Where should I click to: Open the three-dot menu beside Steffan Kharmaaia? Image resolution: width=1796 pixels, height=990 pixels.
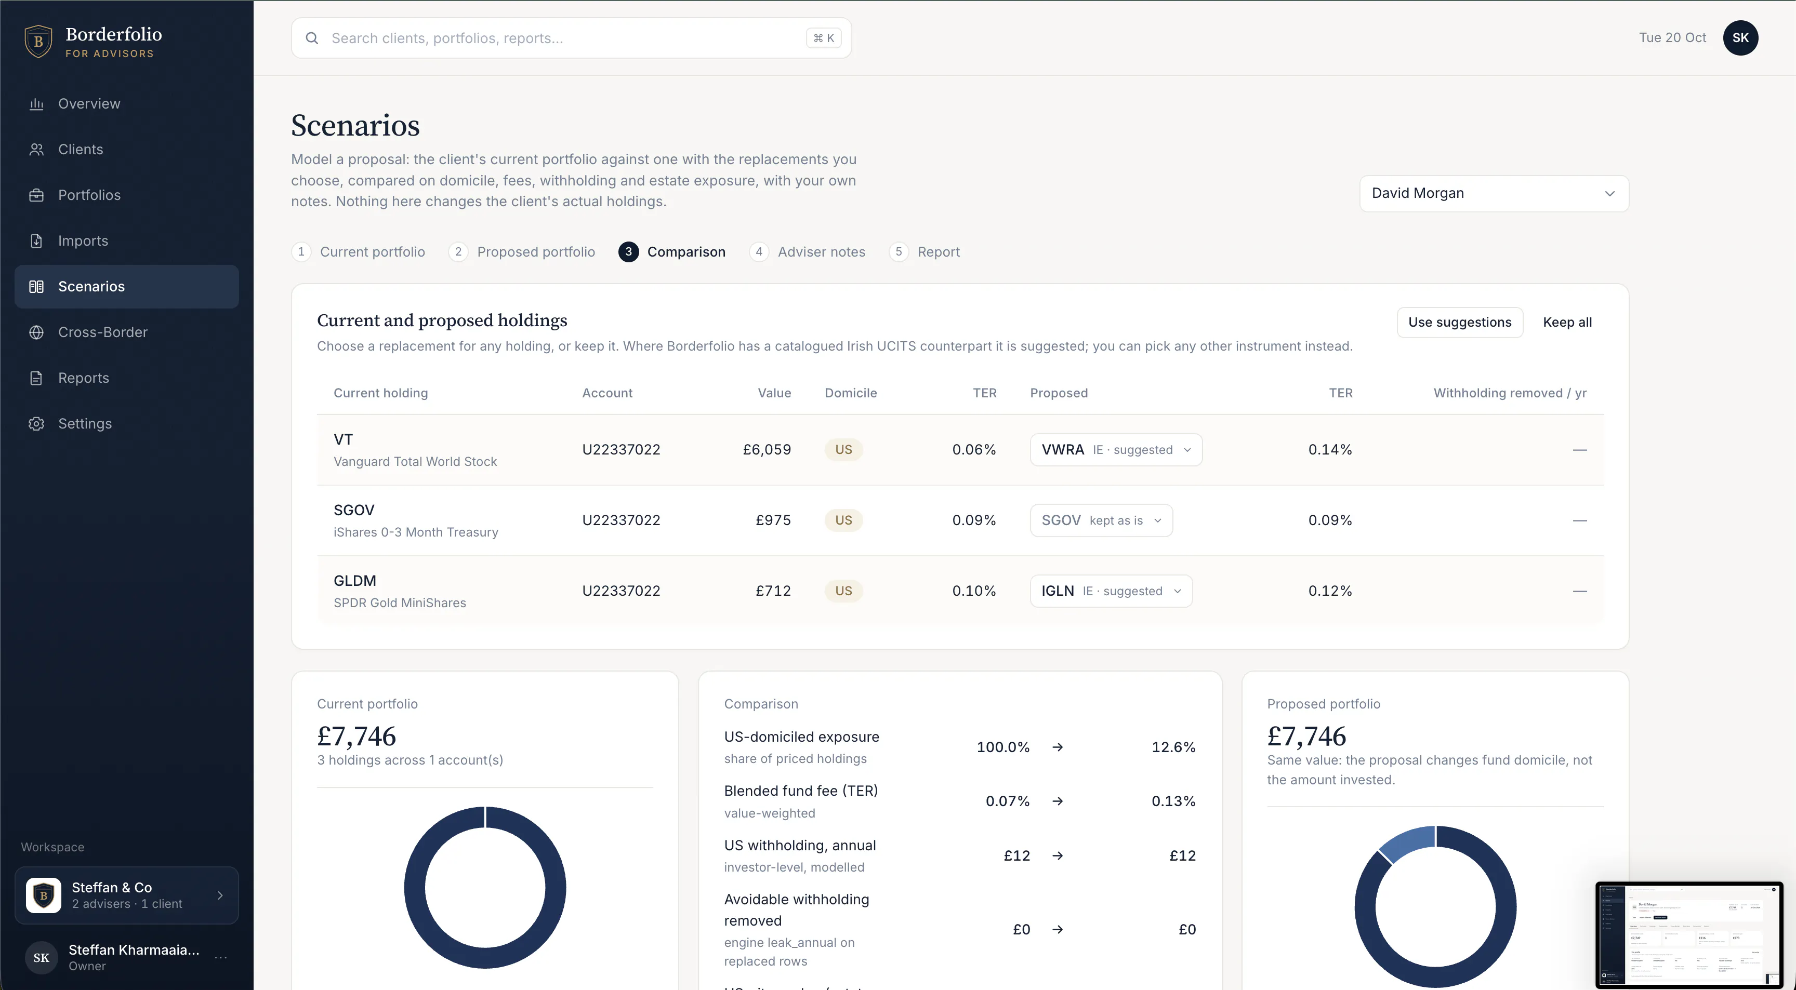pyautogui.click(x=221, y=957)
